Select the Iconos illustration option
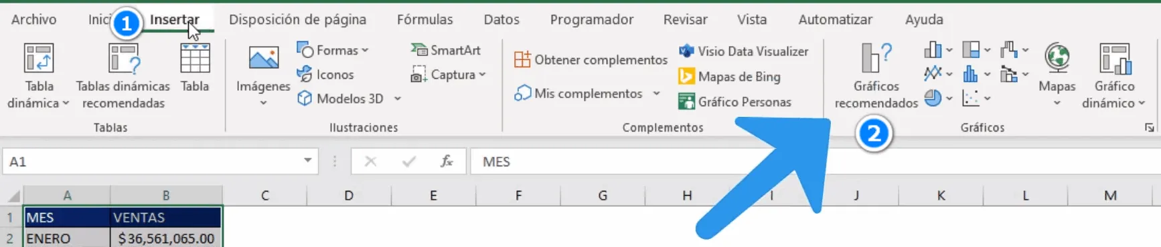The height and width of the screenshot is (247, 1161). click(x=325, y=75)
